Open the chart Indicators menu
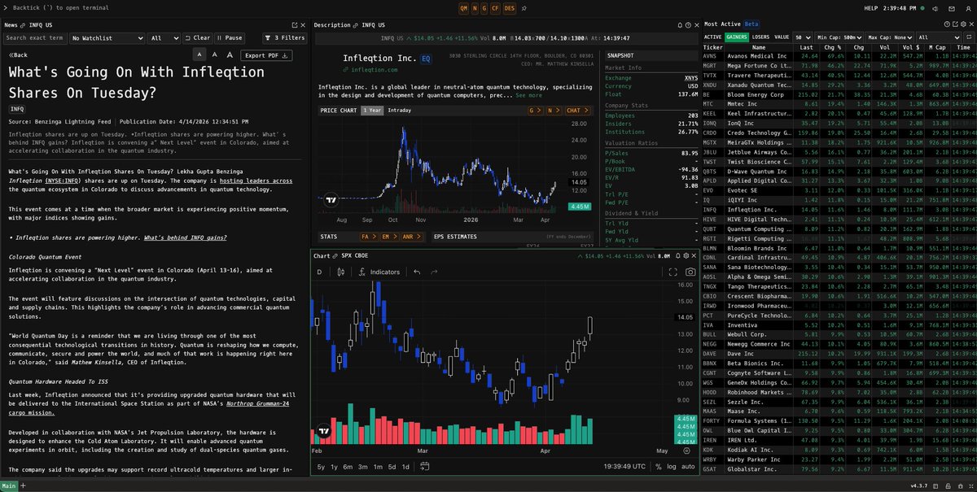This screenshot has height=492, width=977. click(379, 272)
